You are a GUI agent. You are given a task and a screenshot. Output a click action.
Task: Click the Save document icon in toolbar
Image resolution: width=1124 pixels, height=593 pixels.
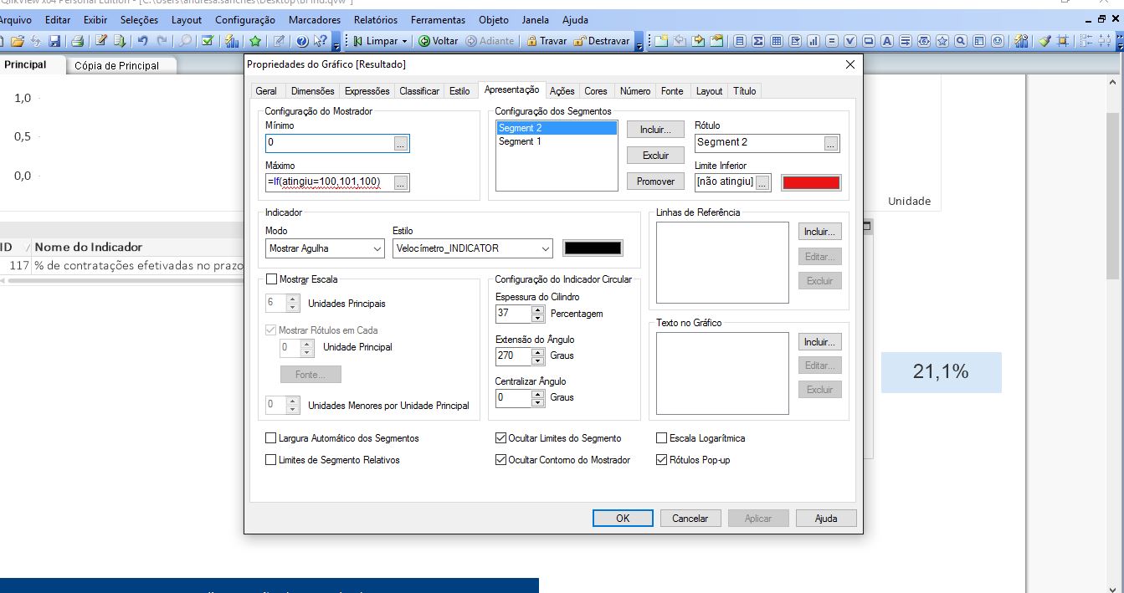(x=54, y=41)
